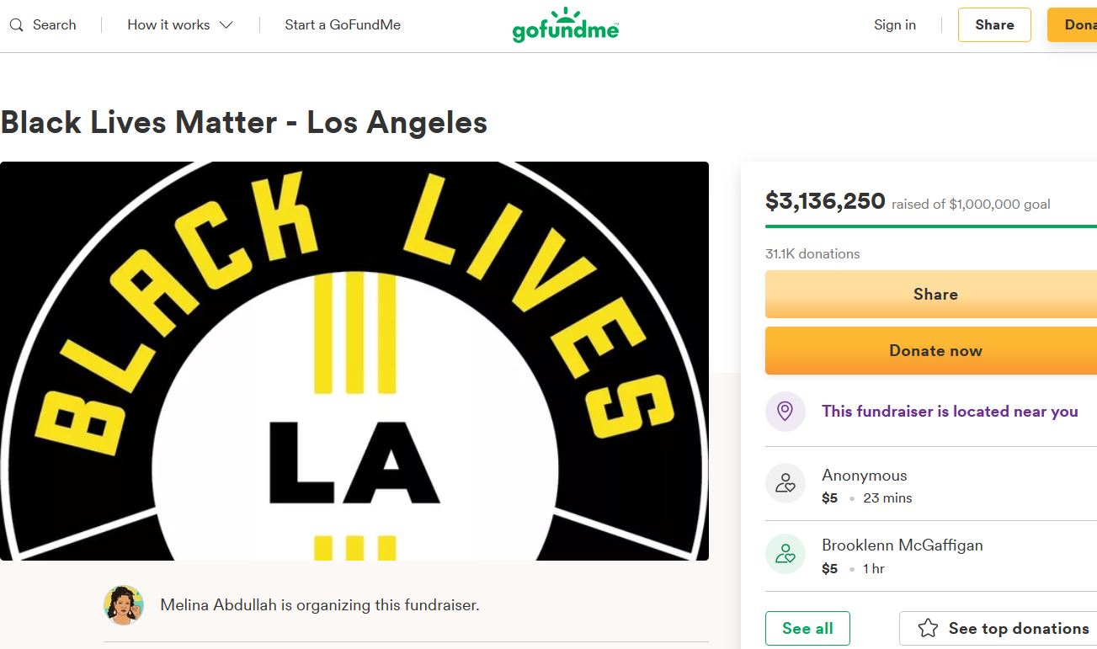The image size is (1097, 649).
Task: Click the star icon beside See top donations
Action: pyautogui.click(x=928, y=629)
